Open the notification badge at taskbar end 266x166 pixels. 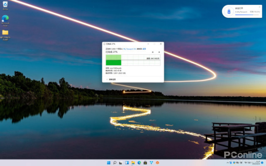tap(262, 163)
